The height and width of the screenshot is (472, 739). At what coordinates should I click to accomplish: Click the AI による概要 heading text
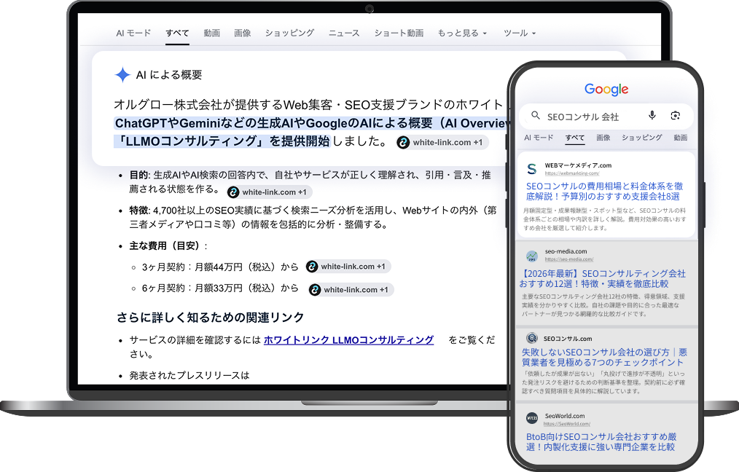pos(169,75)
